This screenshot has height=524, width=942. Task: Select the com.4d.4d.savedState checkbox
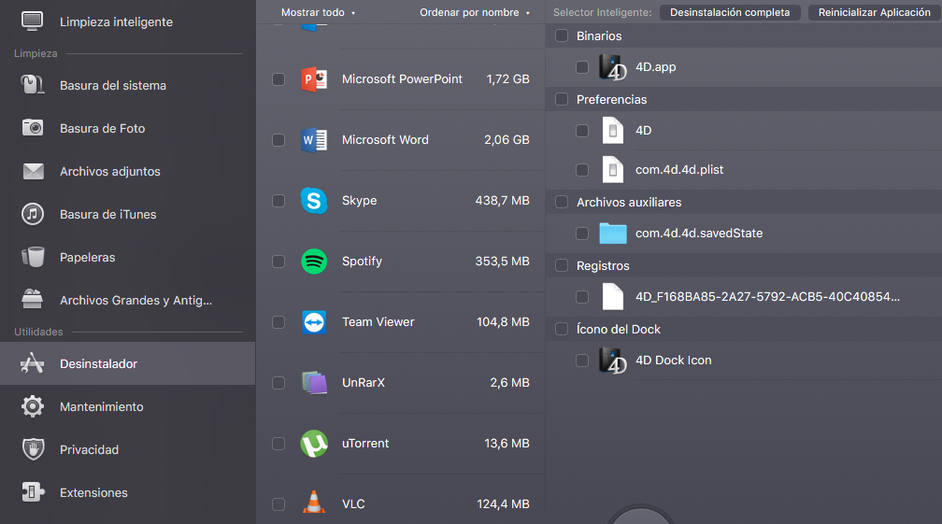tap(582, 234)
